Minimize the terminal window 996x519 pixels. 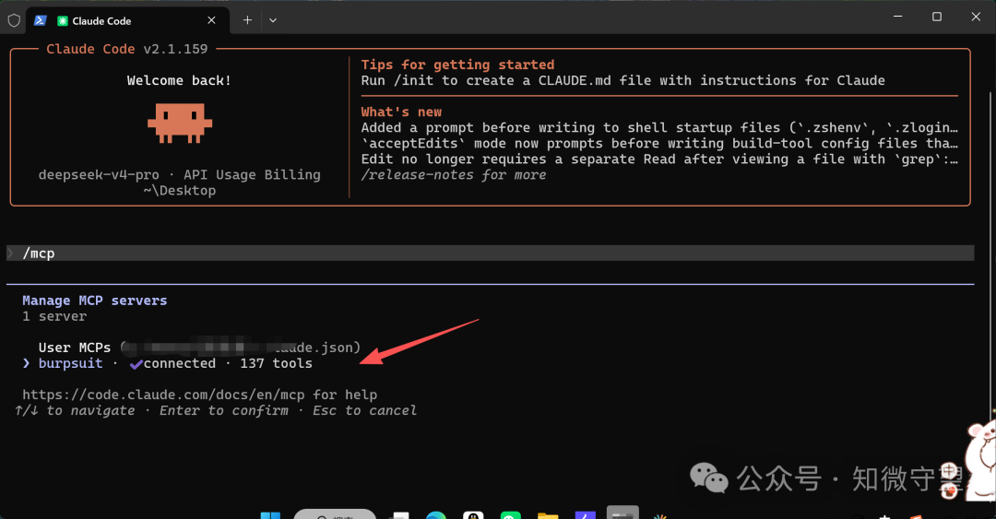coord(897,17)
